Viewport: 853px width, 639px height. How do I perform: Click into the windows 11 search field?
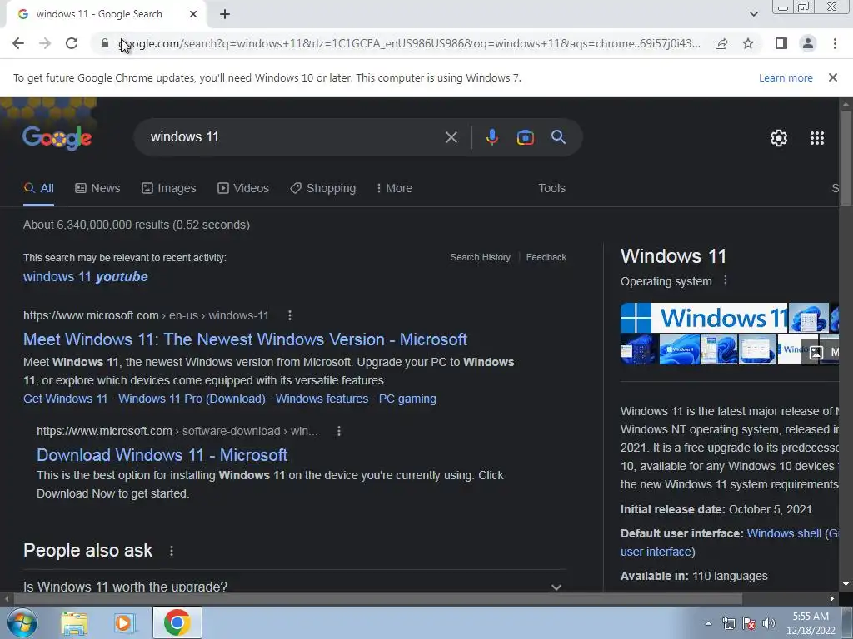294,137
